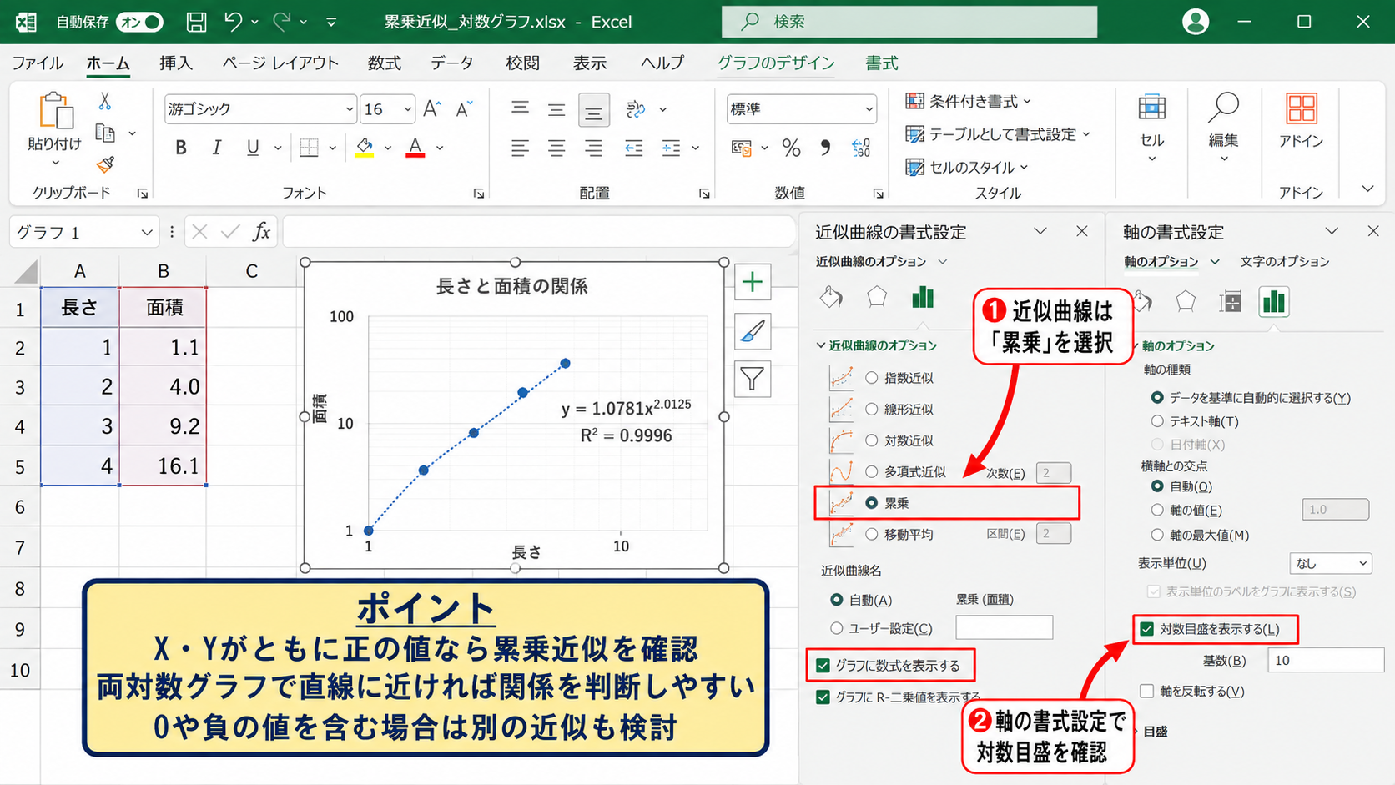Click the center align text icon

[556, 148]
